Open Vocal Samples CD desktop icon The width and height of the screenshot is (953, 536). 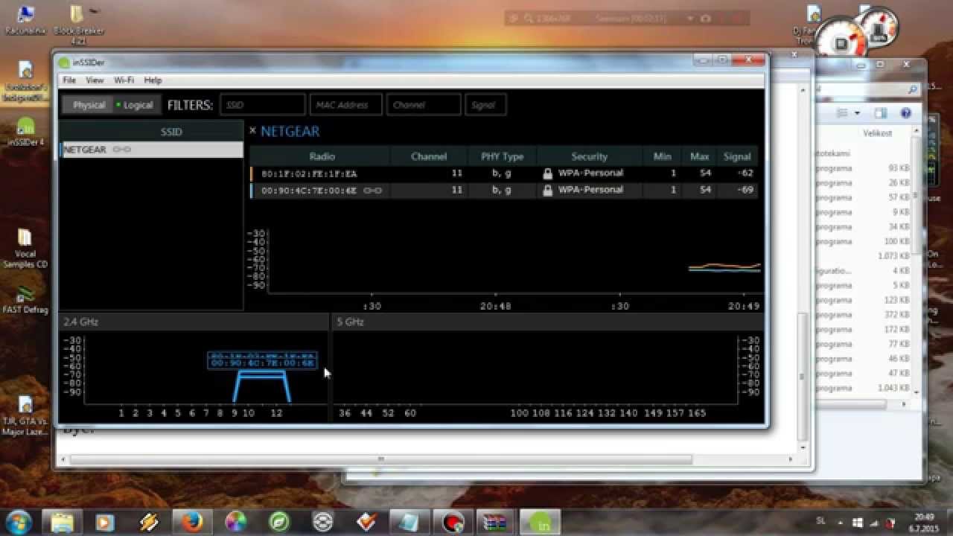click(x=25, y=249)
